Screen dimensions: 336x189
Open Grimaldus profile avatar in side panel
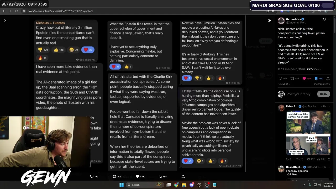[x=281, y=21]
